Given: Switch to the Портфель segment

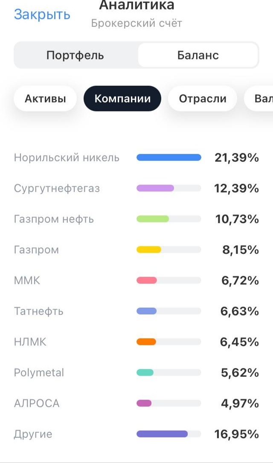Looking at the screenshot, I should [x=75, y=55].
